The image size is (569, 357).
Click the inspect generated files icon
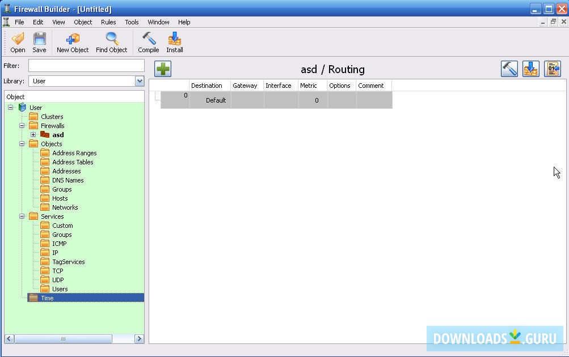point(553,69)
